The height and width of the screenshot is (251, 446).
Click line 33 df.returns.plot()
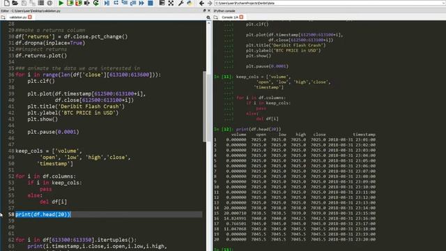[41, 56]
